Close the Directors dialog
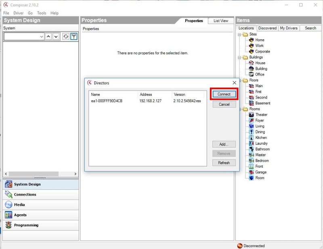 tap(234, 83)
